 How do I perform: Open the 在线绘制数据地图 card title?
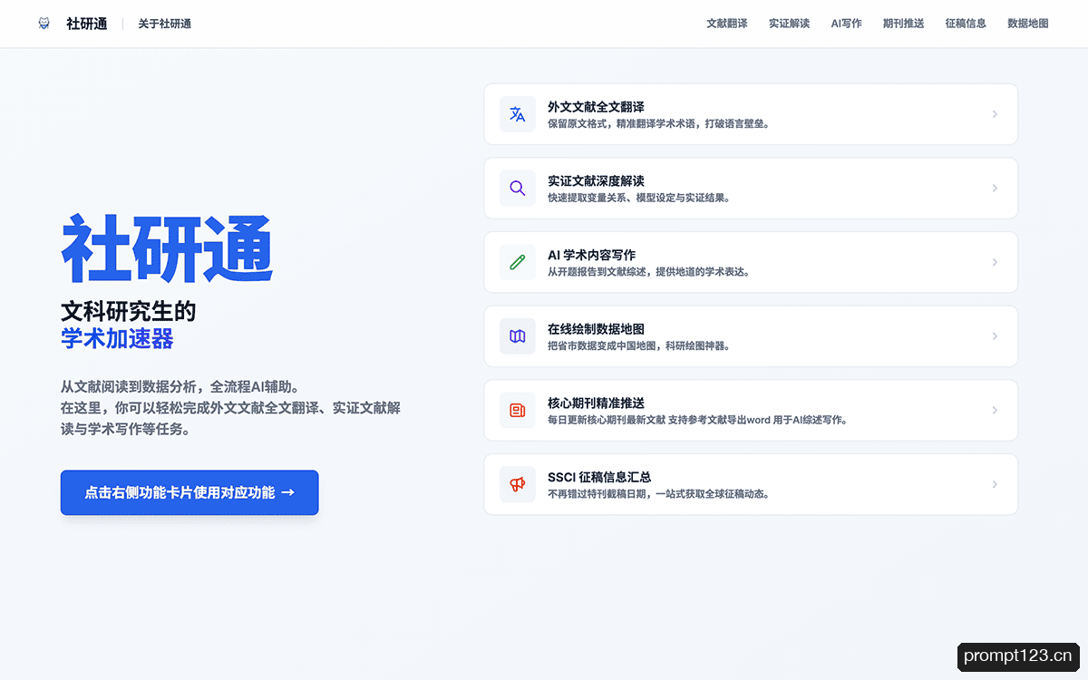tap(596, 328)
